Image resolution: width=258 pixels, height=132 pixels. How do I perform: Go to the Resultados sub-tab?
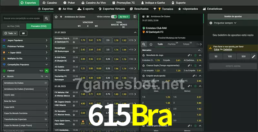coord(139,9)
